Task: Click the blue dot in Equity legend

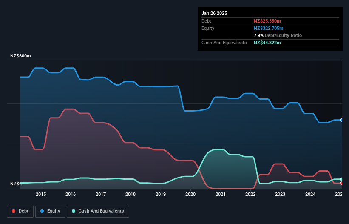Action: pos(42,211)
